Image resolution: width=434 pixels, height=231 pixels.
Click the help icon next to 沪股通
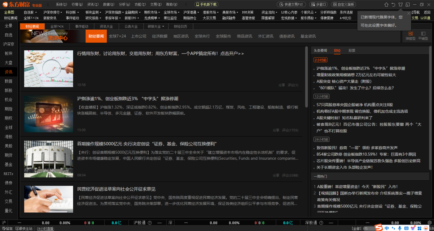pos(150,223)
